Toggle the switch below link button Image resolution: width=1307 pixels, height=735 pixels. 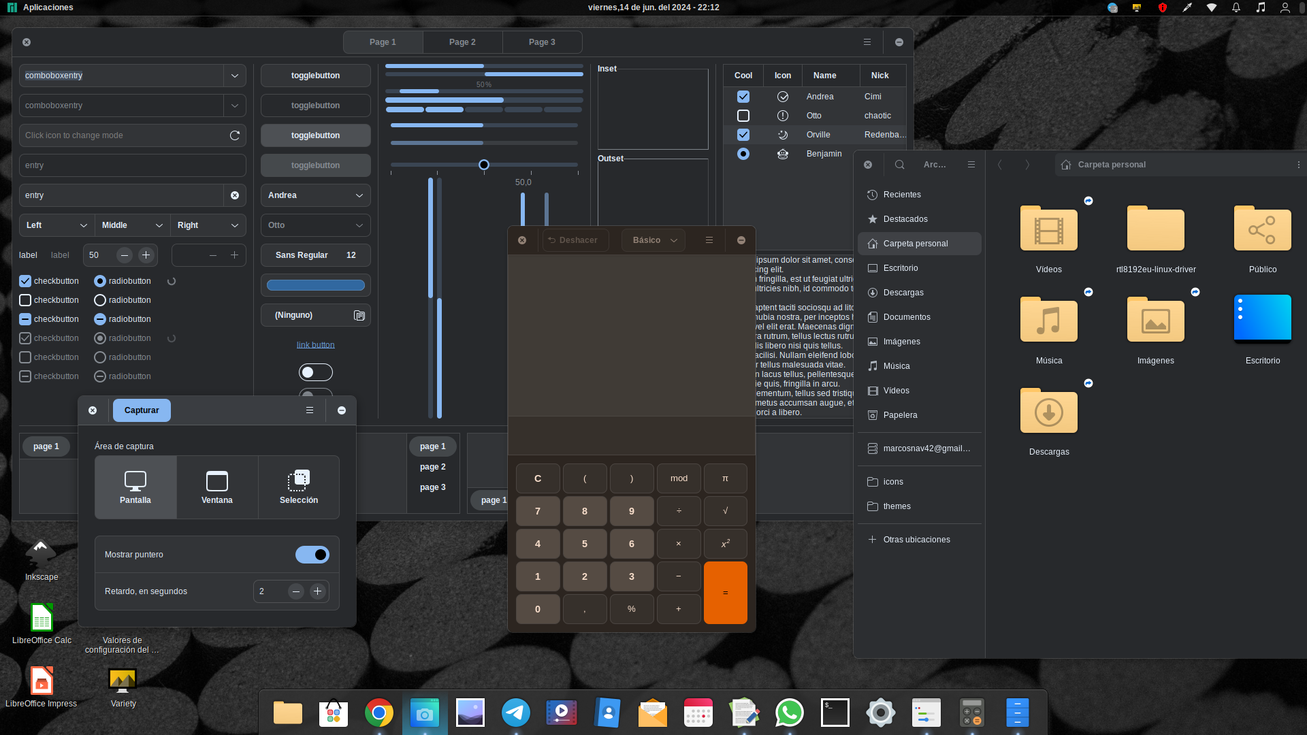[x=316, y=372]
